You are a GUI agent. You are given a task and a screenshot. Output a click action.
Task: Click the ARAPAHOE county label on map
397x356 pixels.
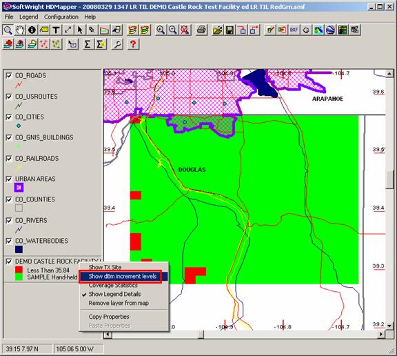(327, 99)
